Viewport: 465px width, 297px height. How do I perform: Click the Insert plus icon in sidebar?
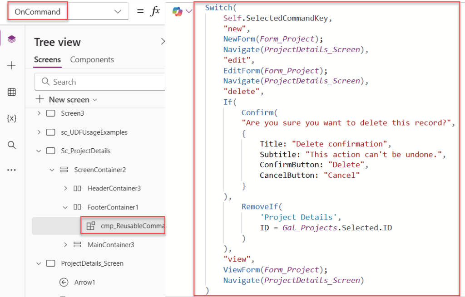(x=11, y=65)
